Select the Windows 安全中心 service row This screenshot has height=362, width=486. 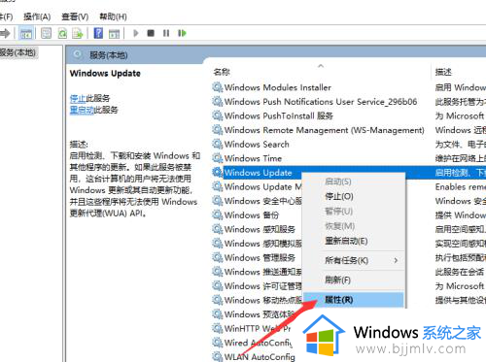coord(262,201)
